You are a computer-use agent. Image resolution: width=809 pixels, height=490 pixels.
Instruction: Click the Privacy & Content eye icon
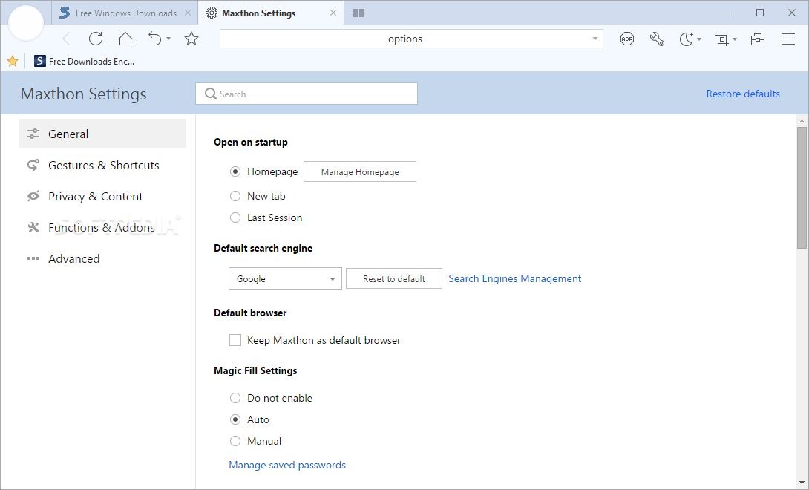coord(33,196)
